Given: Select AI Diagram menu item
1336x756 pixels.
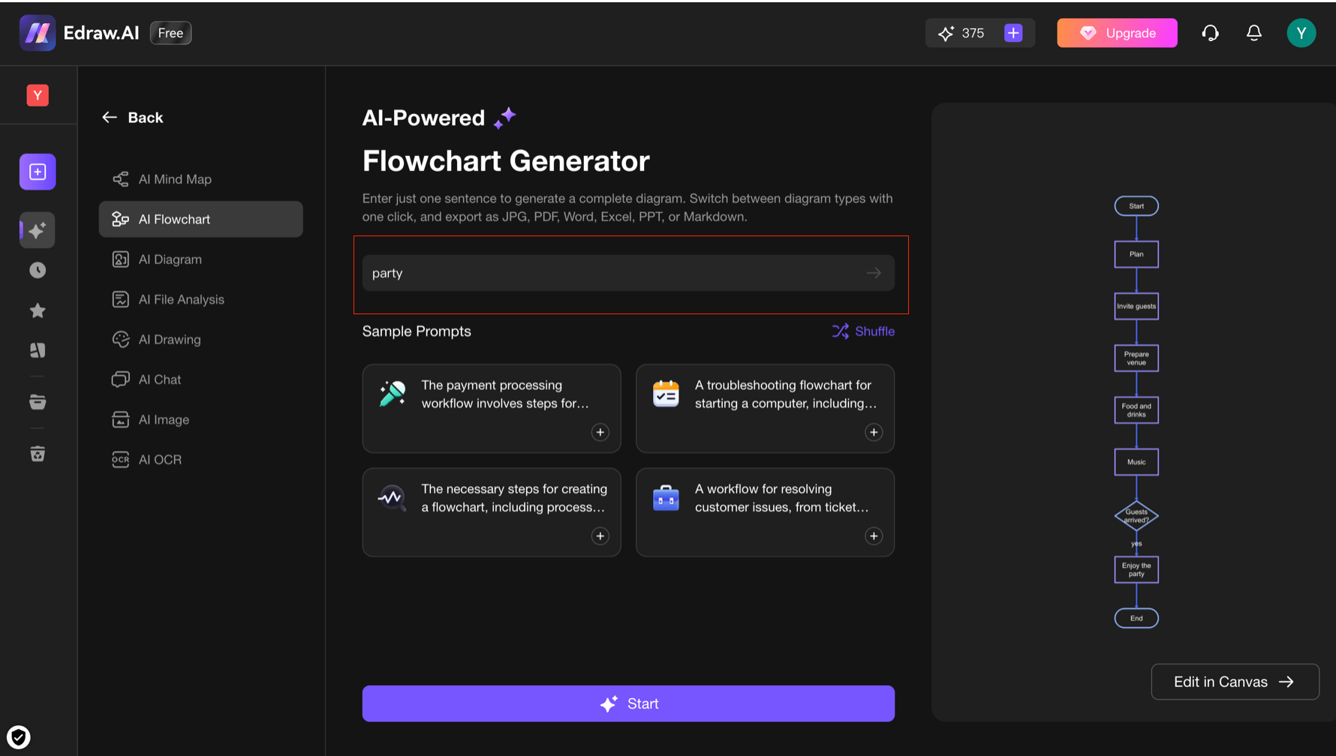Looking at the screenshot, I should [x=201, y=259].
